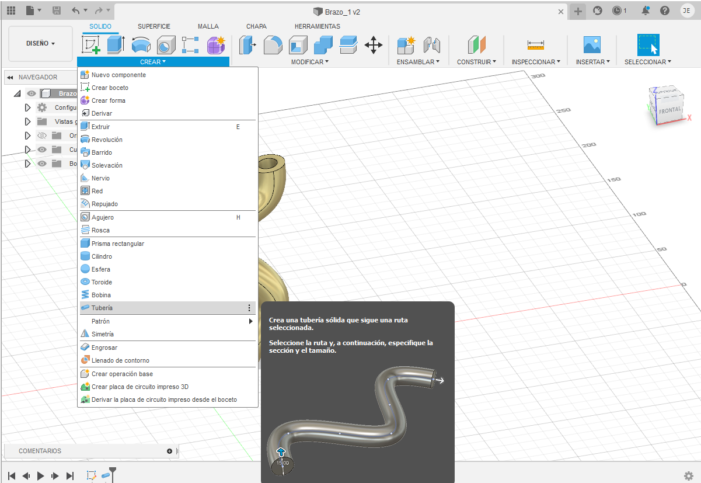Click the Hole toolbar icon
701x483 pixels.
pos(166,45)
